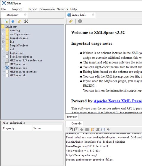The image size is (142, 166).
Task: Click the paste clipboard icon in console toolbar
Action: pos(92,130)
